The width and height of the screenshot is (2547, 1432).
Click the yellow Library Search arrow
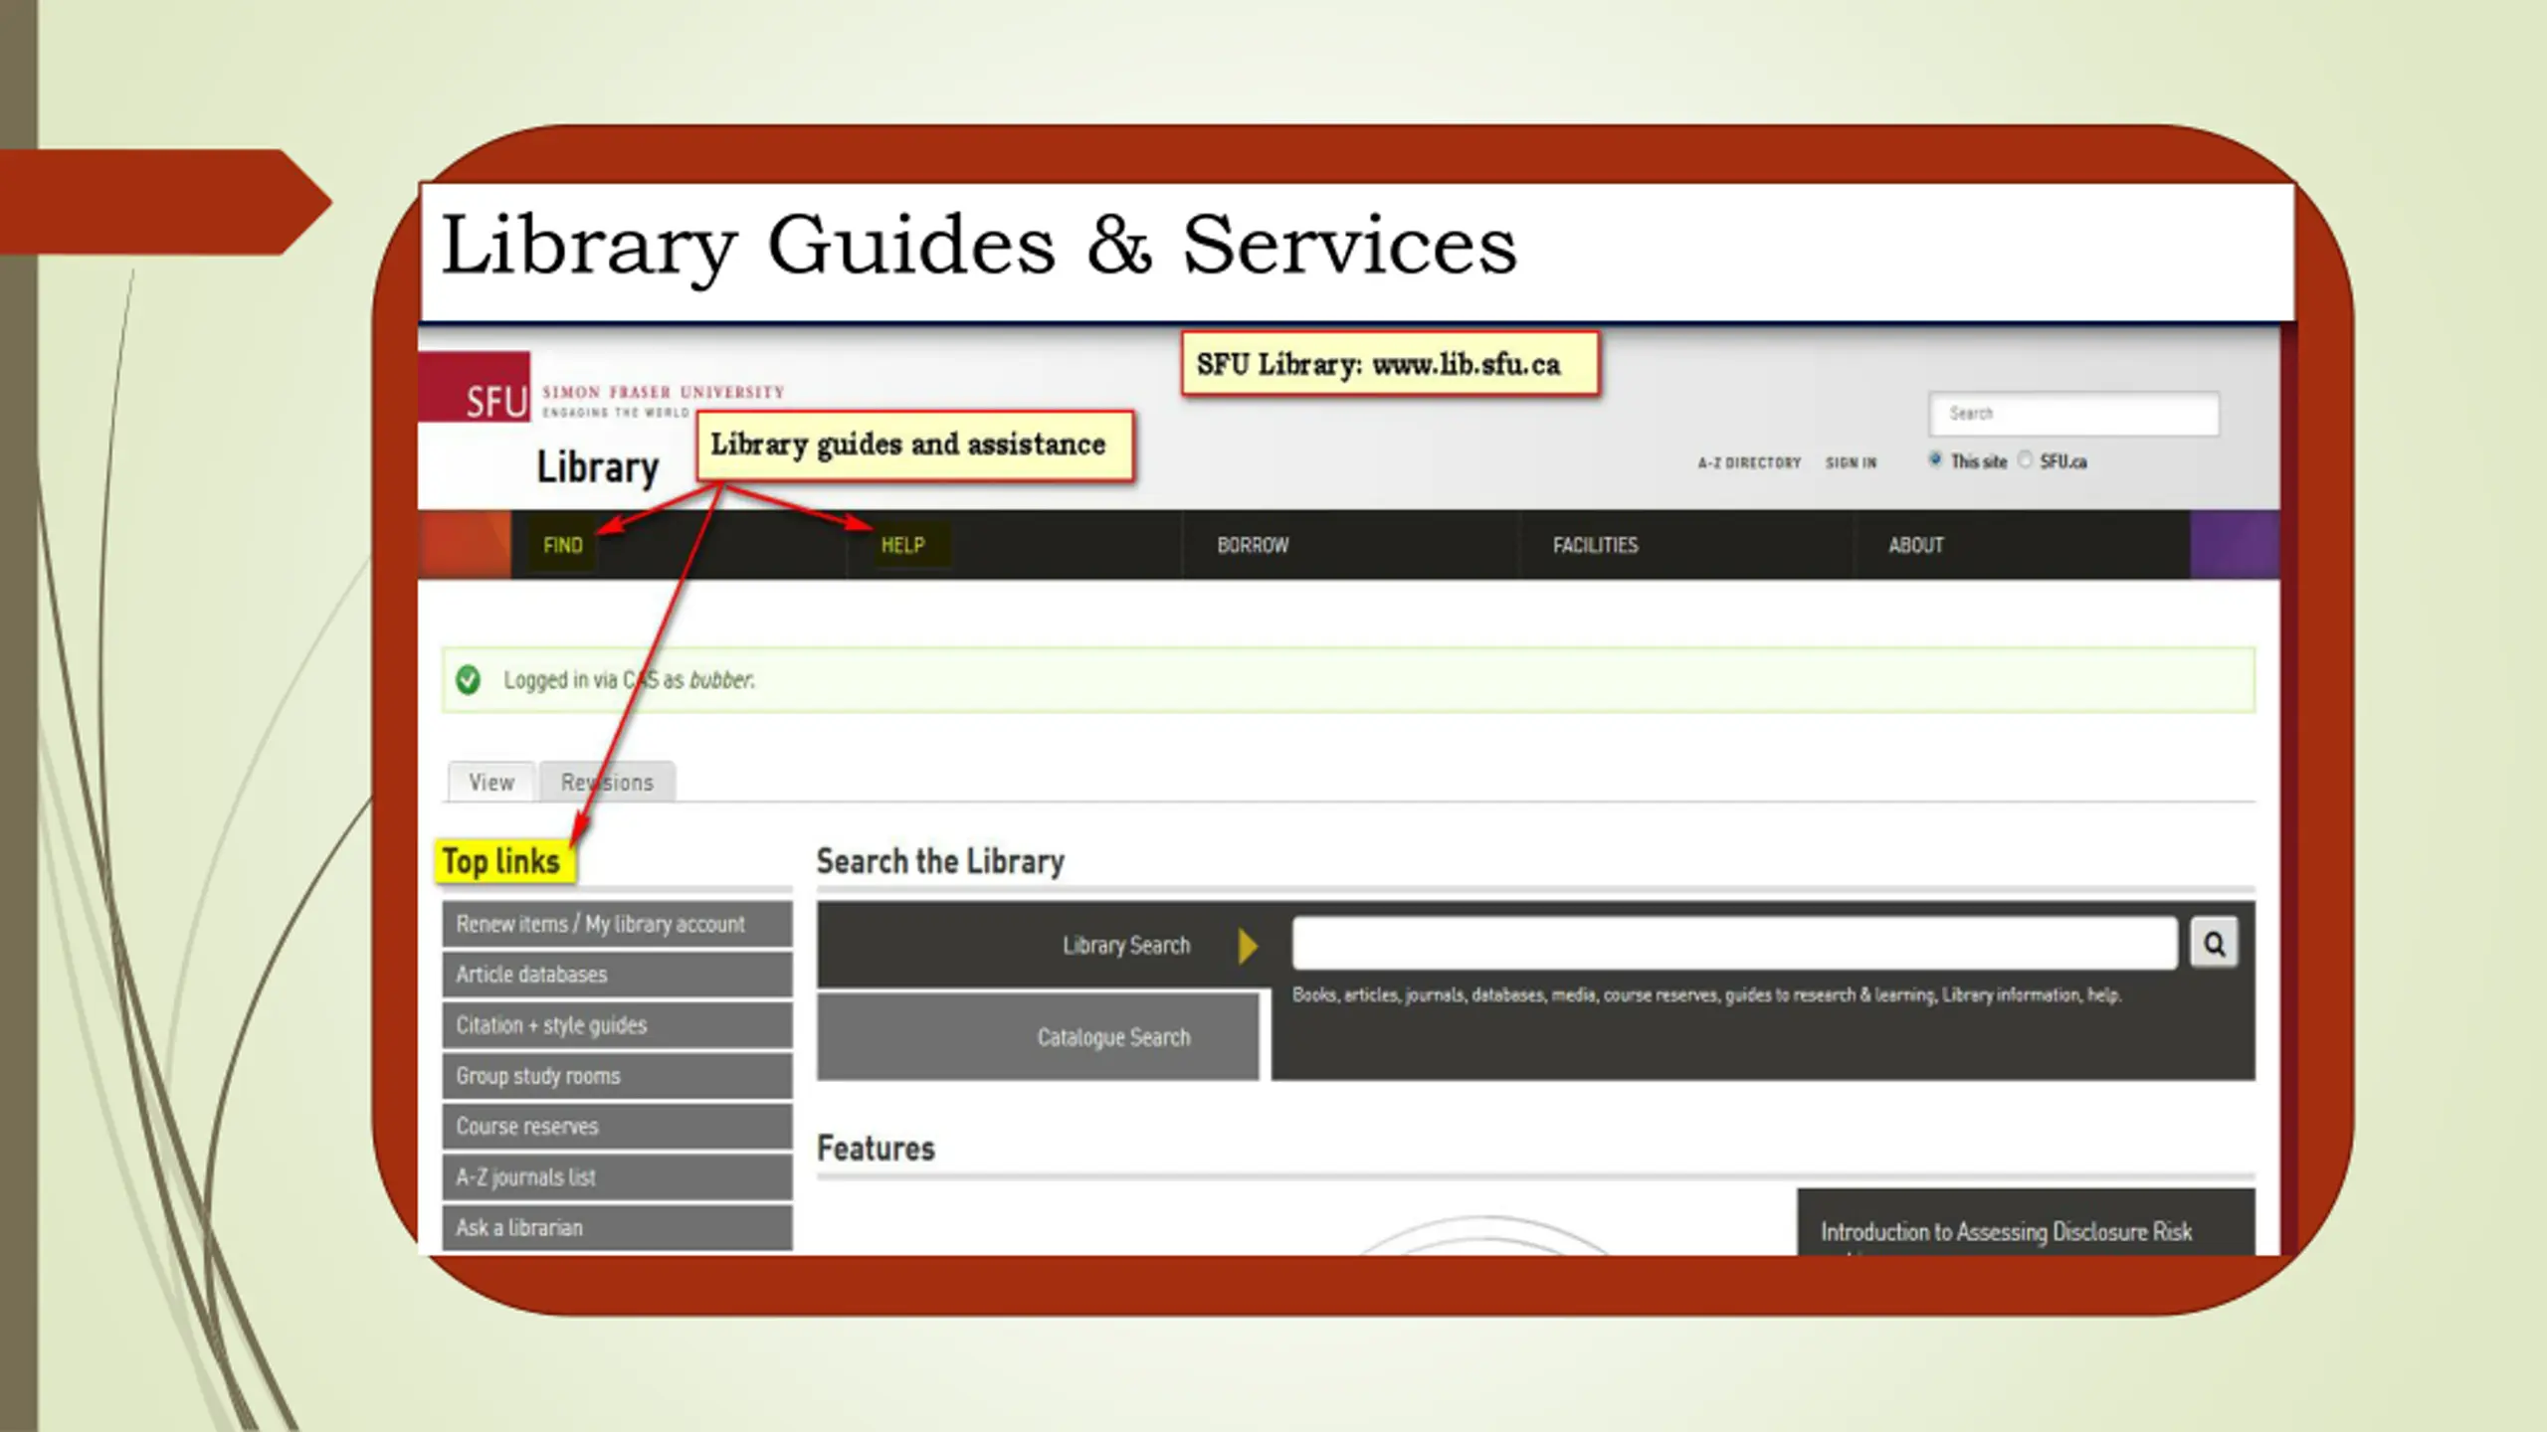(x=1248, y=946)
